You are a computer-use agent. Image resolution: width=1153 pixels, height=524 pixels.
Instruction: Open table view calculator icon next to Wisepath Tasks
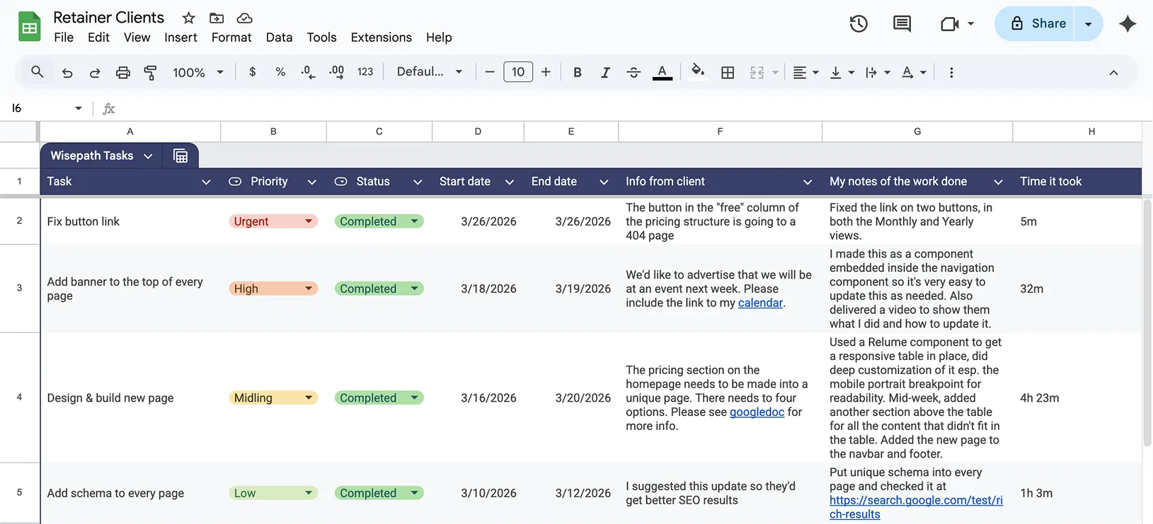[x=180, y=156]
